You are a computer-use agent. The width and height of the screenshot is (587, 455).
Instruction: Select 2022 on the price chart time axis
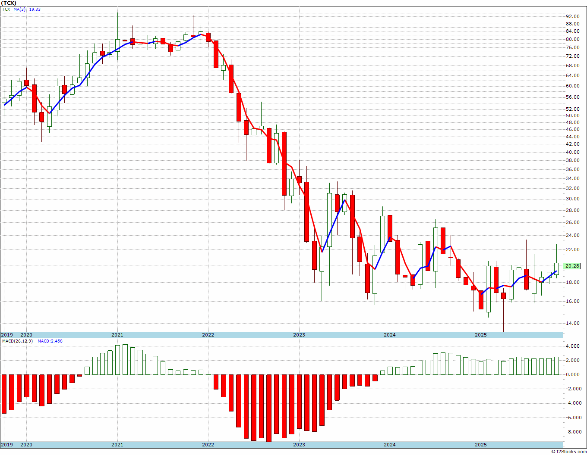208,335
